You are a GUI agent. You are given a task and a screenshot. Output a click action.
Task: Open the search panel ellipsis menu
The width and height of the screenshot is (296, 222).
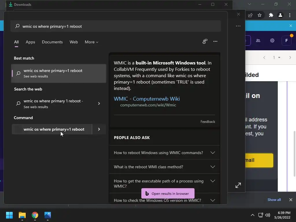(x=215, y=41)
